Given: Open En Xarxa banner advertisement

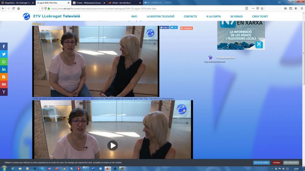Looking at the screenshot, I should point(241,35).
